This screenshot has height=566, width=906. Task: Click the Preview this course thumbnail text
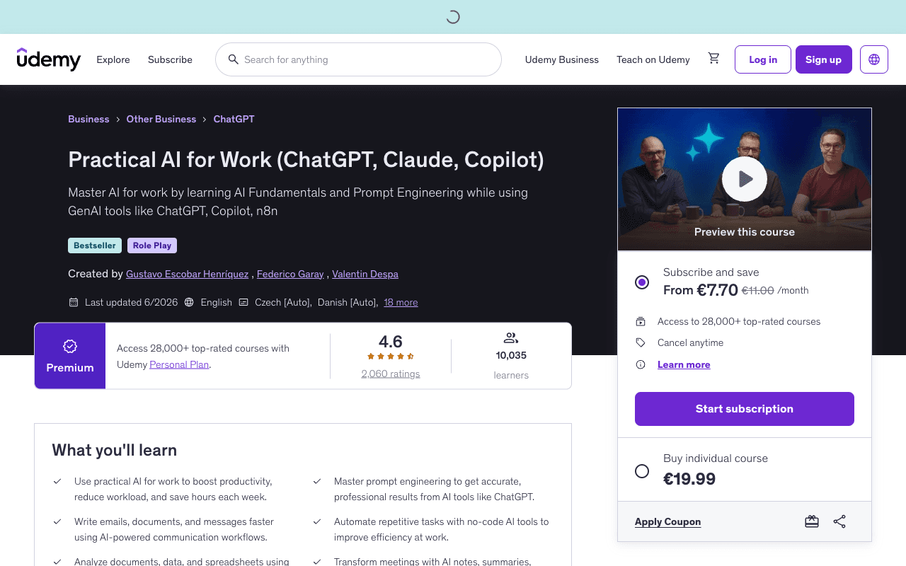745,231
